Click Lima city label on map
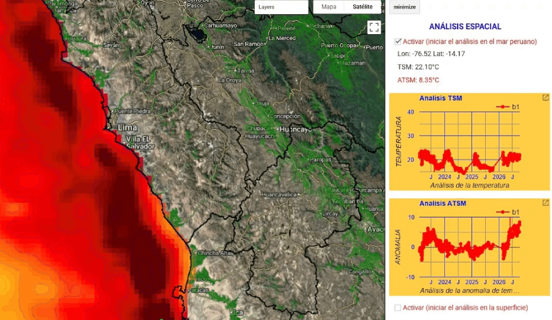552x320 pixels. pyautogui.click(x=128, y=127)
